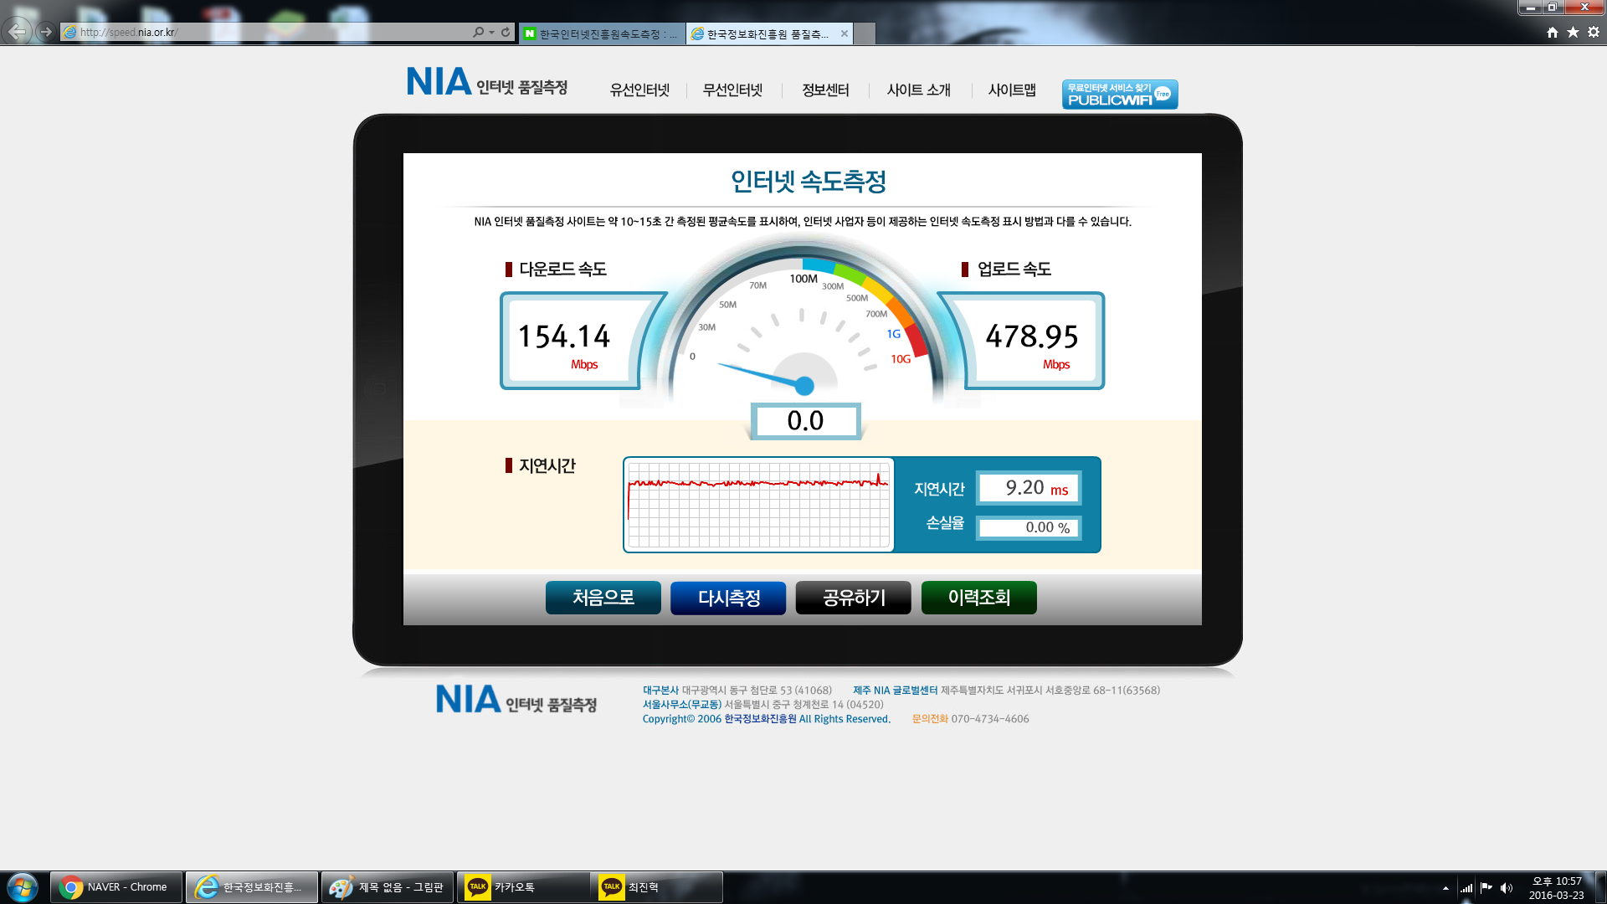Click the Action Center flag tray icon
This screenshot has height=904, width=1607.
pyautogui.click(x=1486, y=888)
